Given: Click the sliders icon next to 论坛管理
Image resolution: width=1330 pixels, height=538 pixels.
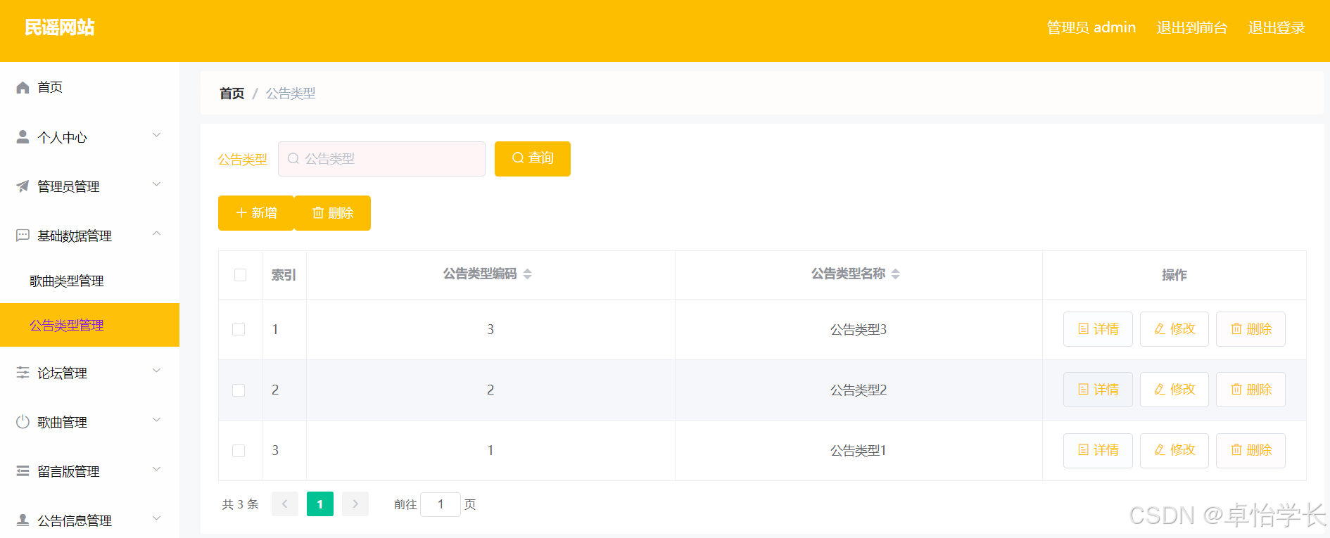Looking at the screenshot, I should [x=23, y=372].
